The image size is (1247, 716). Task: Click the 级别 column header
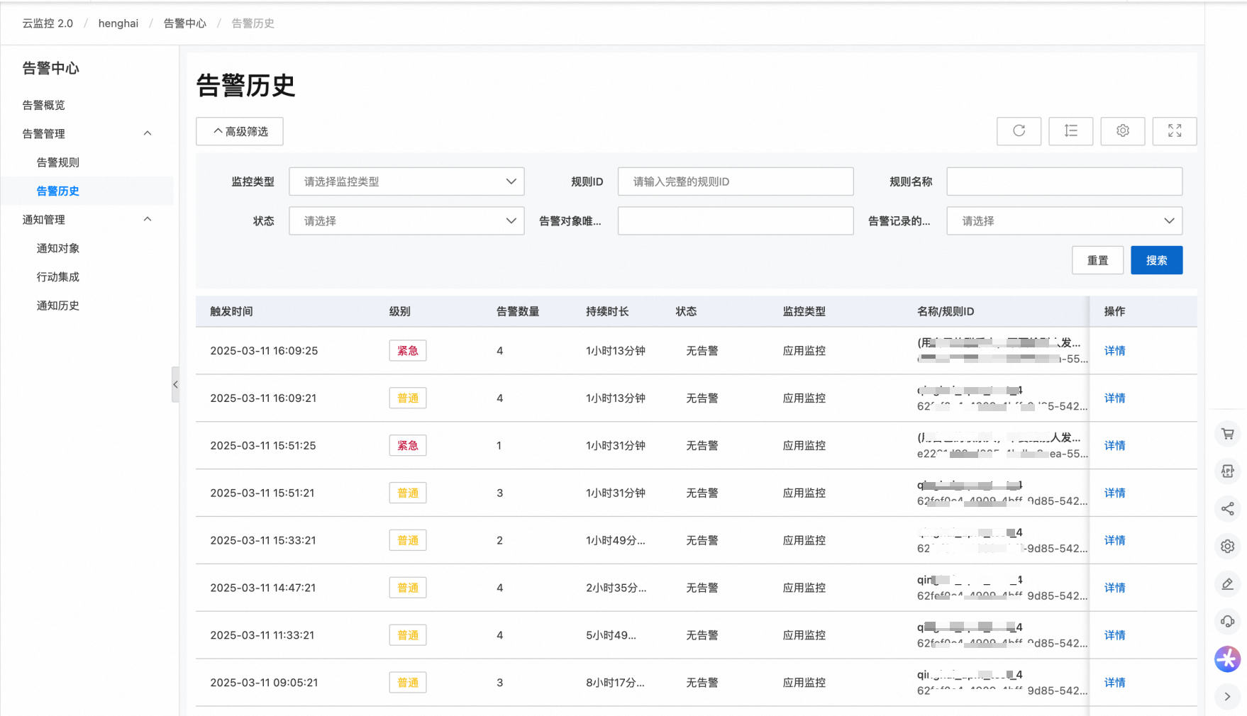pyautogui.click(x=399, y=312)
